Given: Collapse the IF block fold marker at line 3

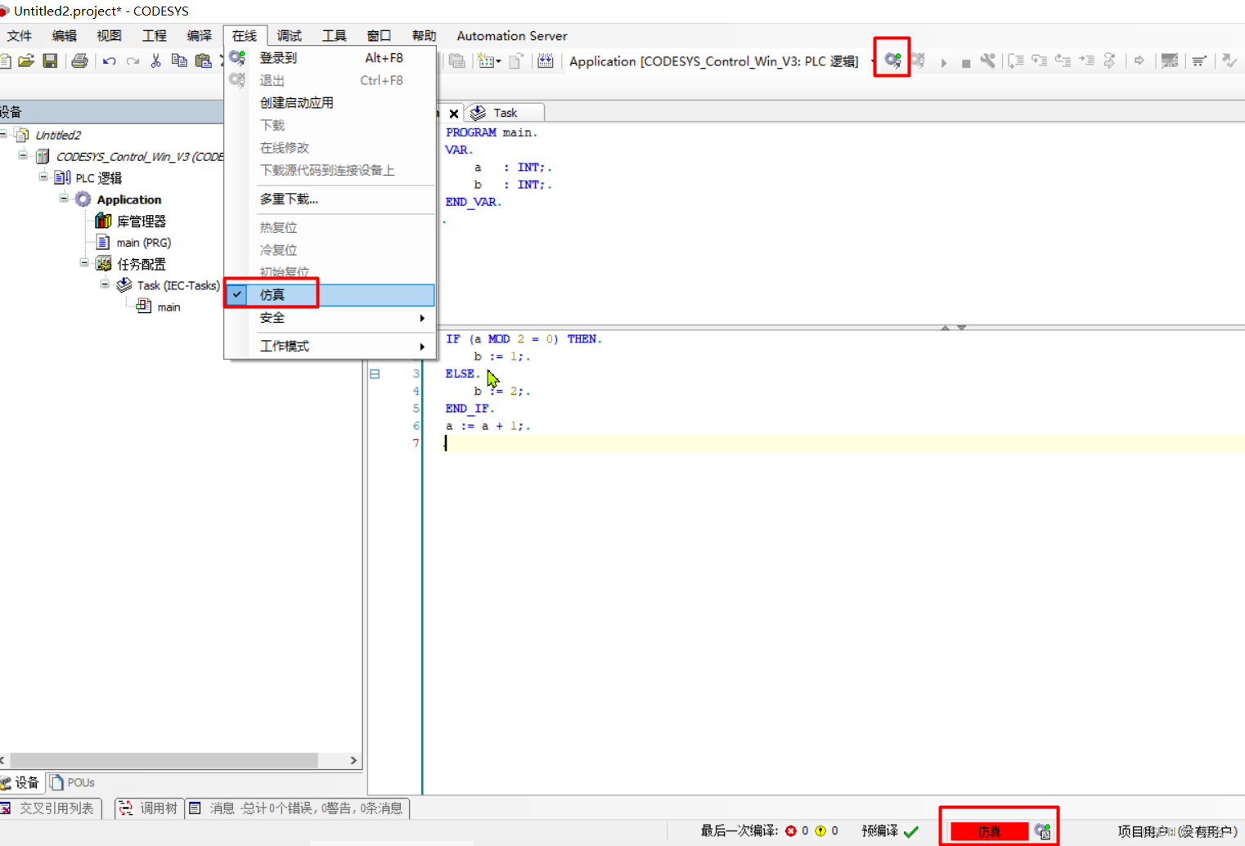Looking at the screenshot, I should point(375,374).
